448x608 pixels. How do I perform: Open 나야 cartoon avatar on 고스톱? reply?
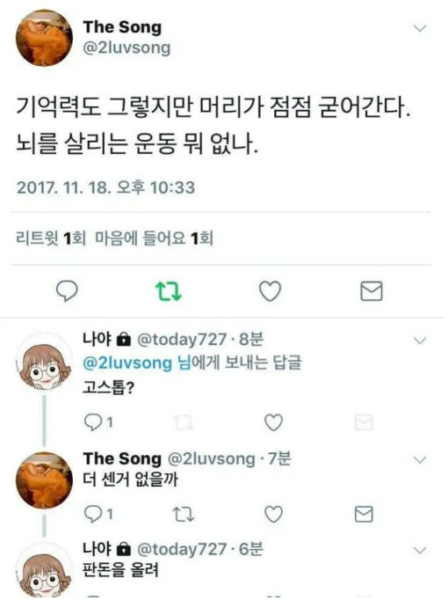click(x=44, y=363)
